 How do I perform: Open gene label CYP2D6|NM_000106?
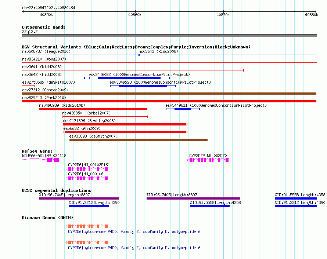(86, 174)
